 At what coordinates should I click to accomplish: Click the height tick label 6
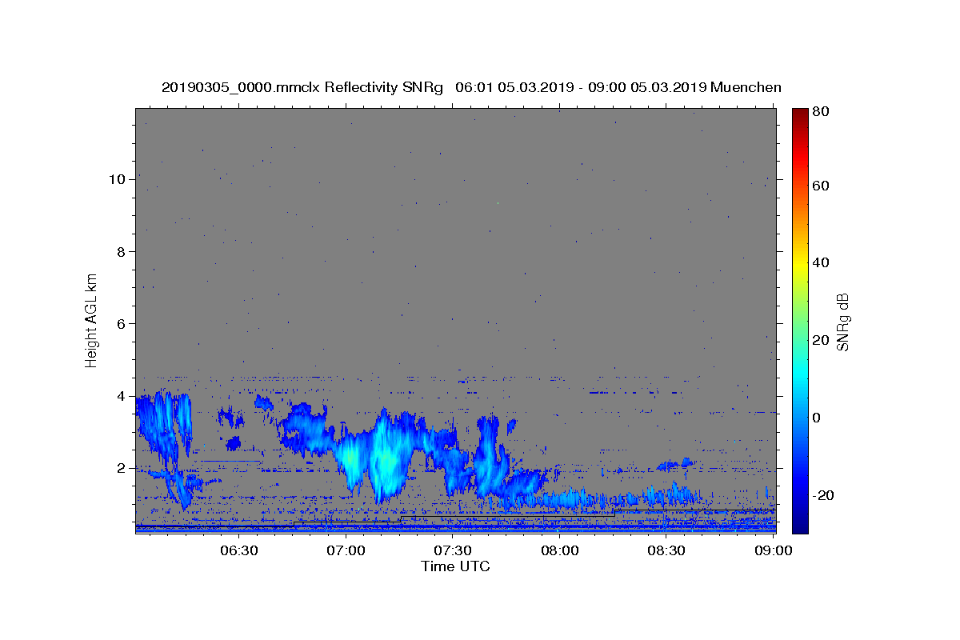[121, 323]
